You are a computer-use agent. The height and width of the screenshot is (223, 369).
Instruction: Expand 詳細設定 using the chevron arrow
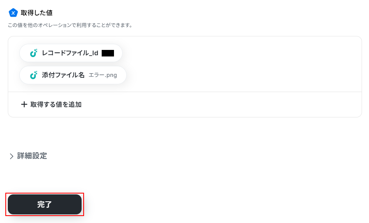11,156
